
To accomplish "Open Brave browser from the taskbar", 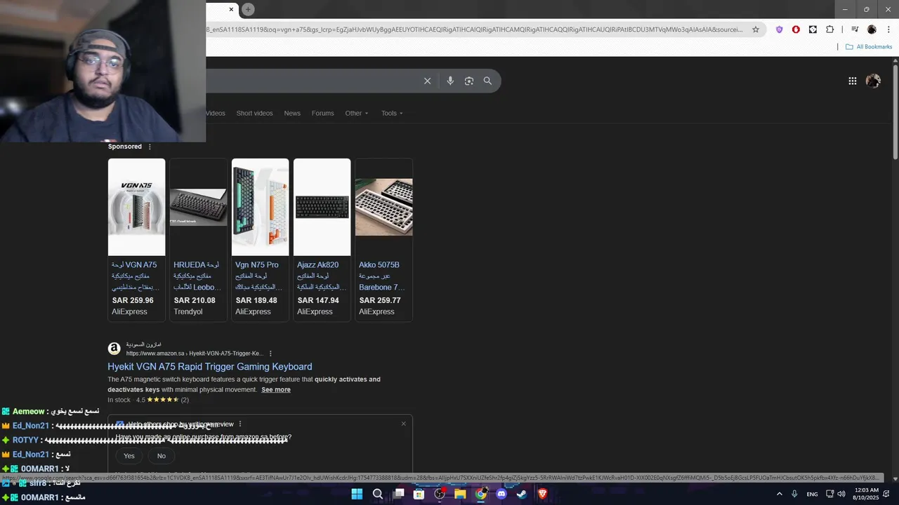I will [542, 494].
